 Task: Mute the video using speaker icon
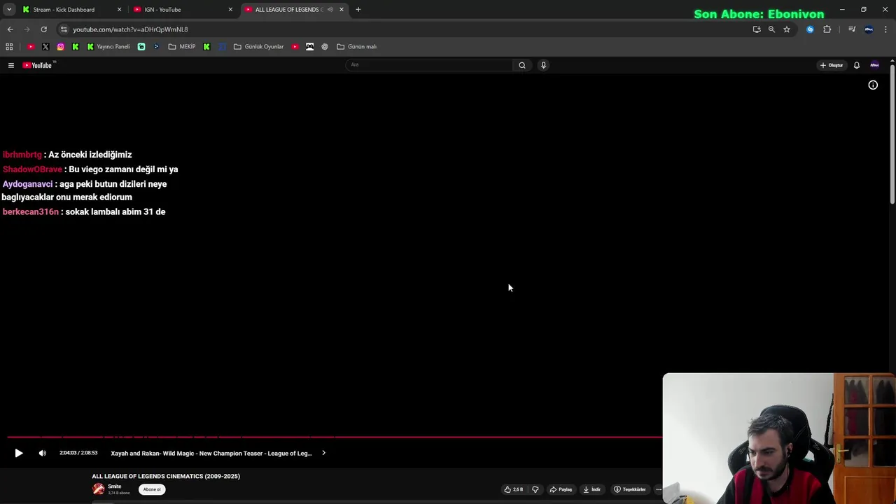tap(42, 453)
